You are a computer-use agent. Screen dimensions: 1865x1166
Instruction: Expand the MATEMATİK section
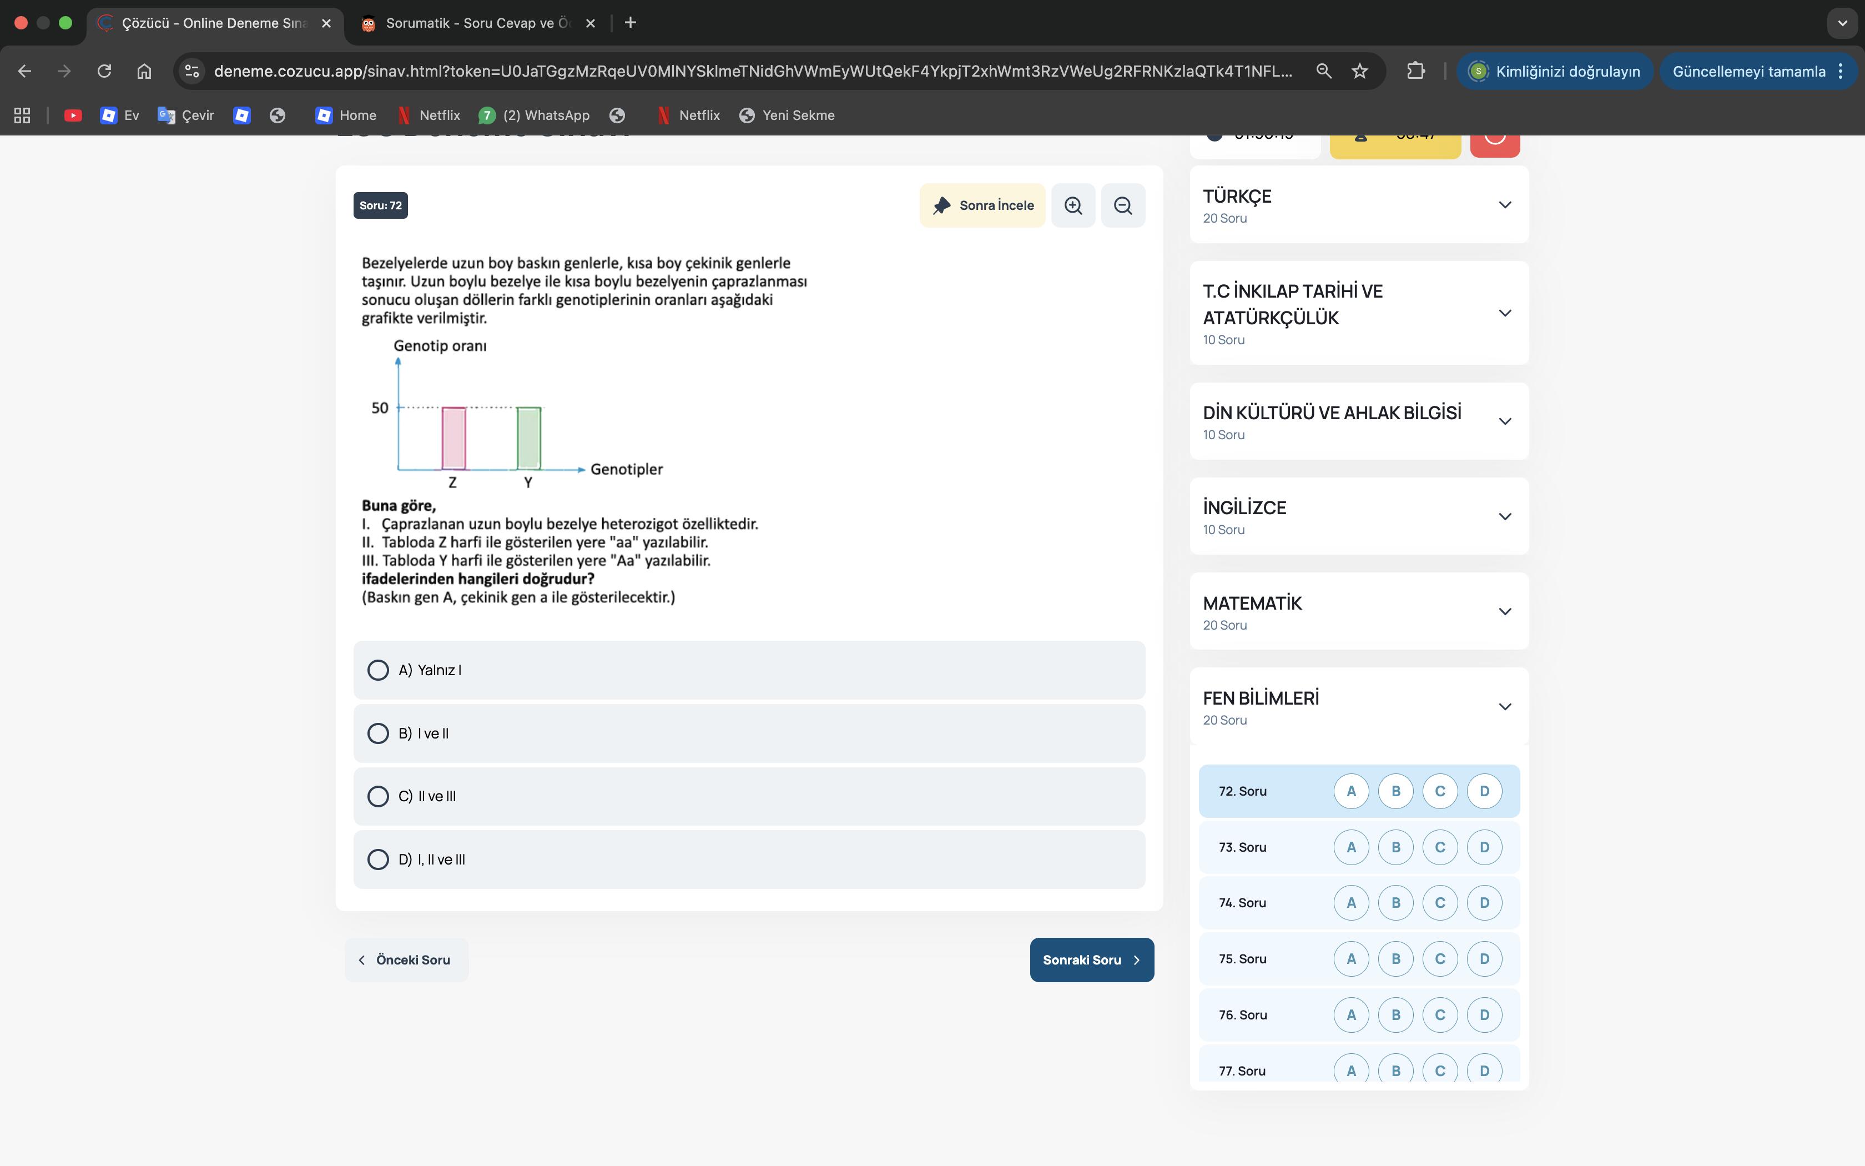(x=1504, y=611)
